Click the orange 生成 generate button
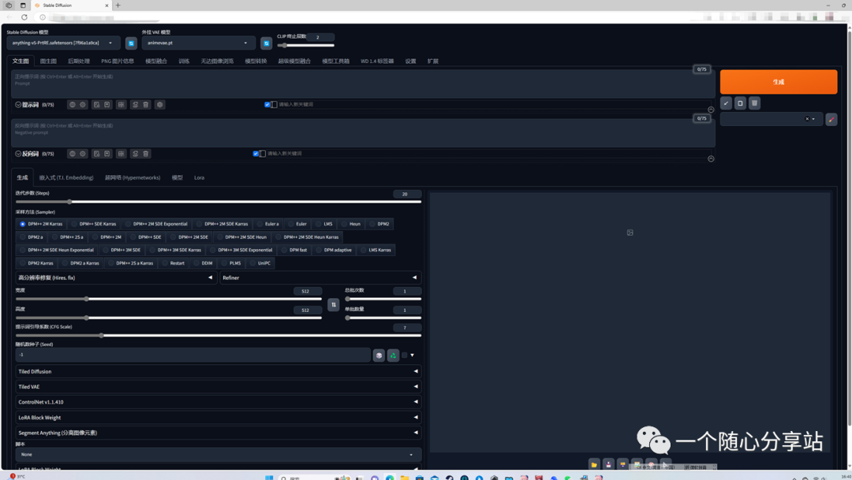This screenshot has height=480, width=852. (x=779, y=82)
